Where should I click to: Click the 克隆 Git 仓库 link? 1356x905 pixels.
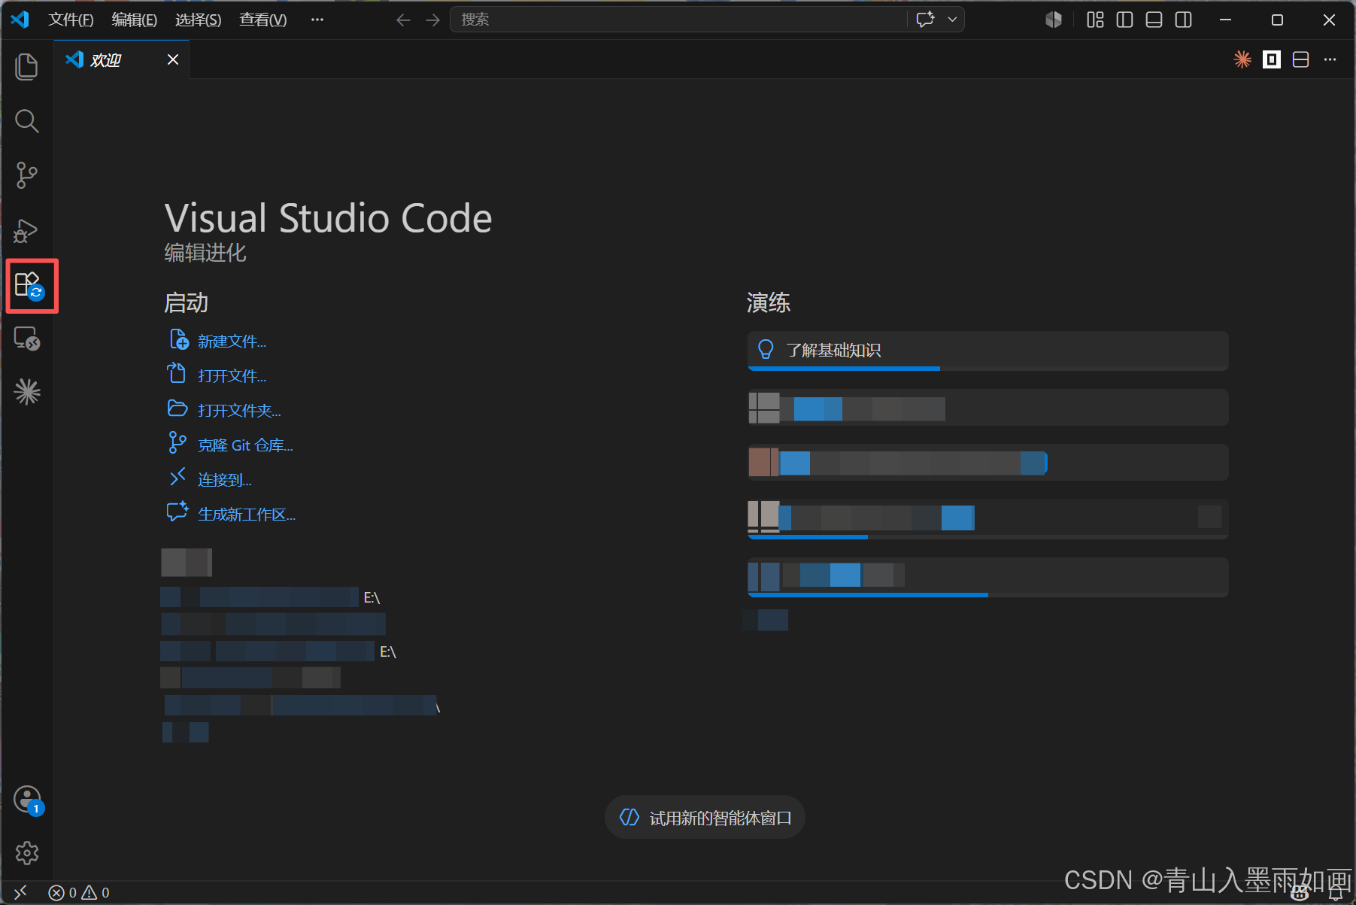[x=245, y=445]
